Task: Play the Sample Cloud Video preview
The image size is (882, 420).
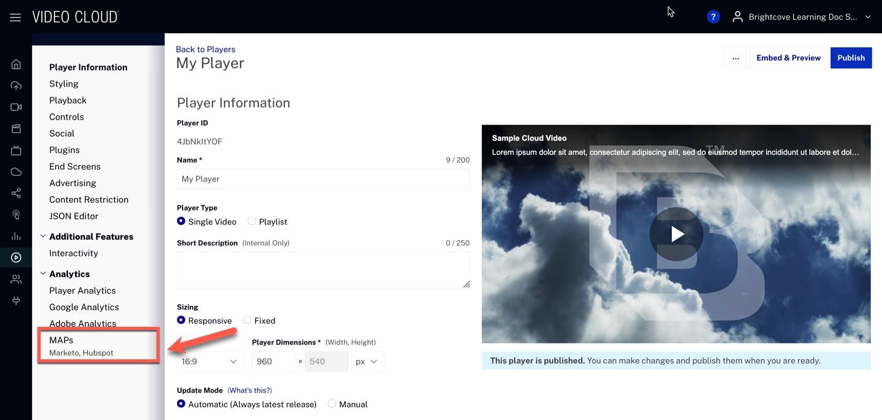Action: coord(676,234)
